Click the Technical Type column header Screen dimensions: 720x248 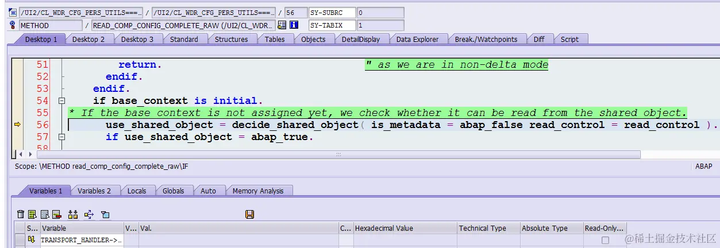click(488, 228)
